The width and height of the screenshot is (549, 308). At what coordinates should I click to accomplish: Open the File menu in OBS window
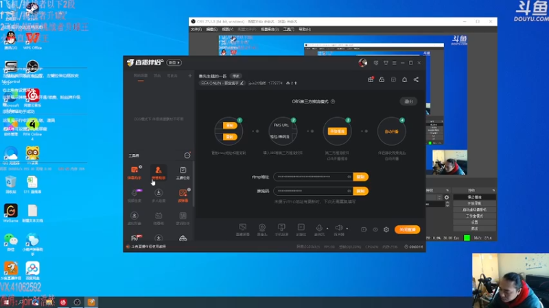196,29
